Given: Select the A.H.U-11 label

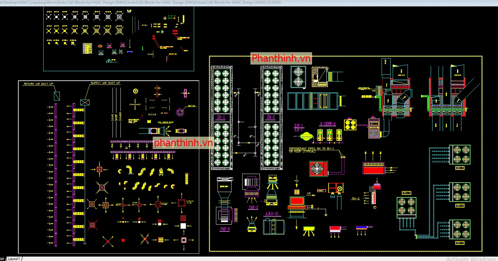Looking at the screenshot, I should (x=272, y=214).
